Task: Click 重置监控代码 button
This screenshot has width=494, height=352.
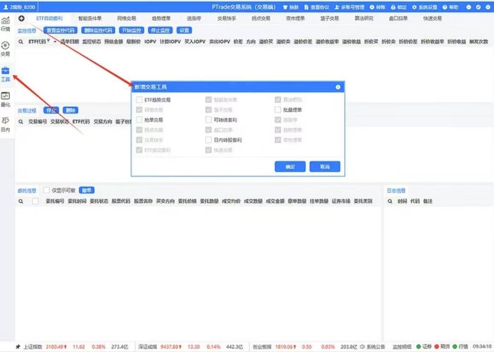Action: click(61, 30)
